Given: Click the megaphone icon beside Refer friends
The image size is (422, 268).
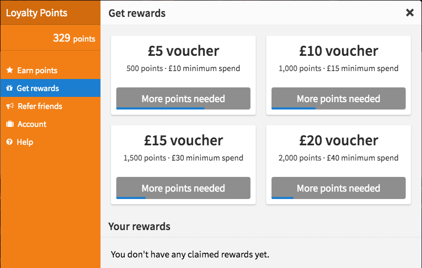Looking at the screenshot, I should [9, 106].
